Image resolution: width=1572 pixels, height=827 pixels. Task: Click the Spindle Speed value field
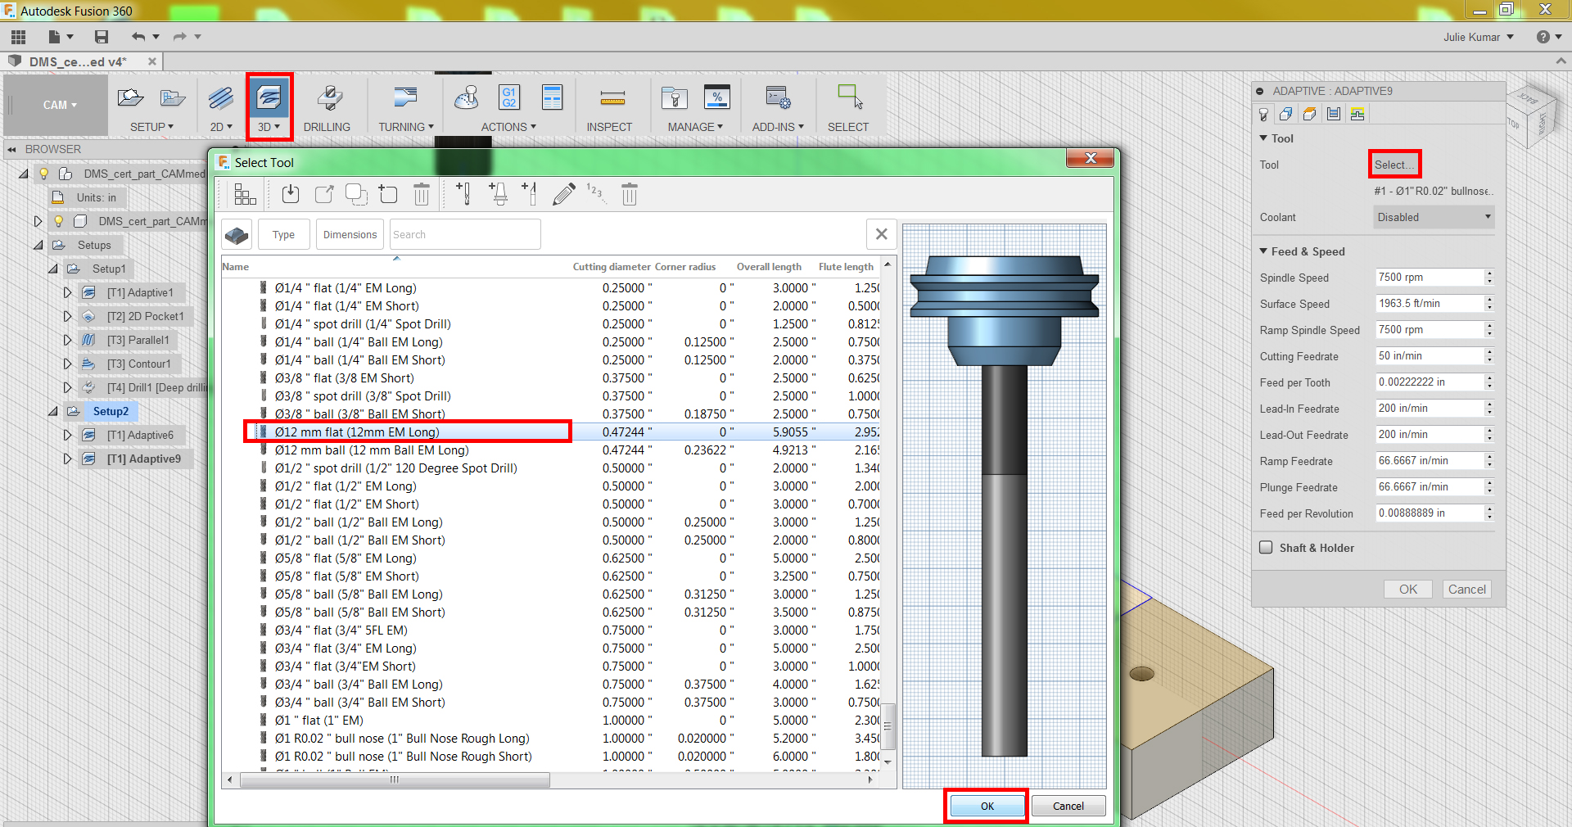pyautogui.click(x=1429, y=278)
